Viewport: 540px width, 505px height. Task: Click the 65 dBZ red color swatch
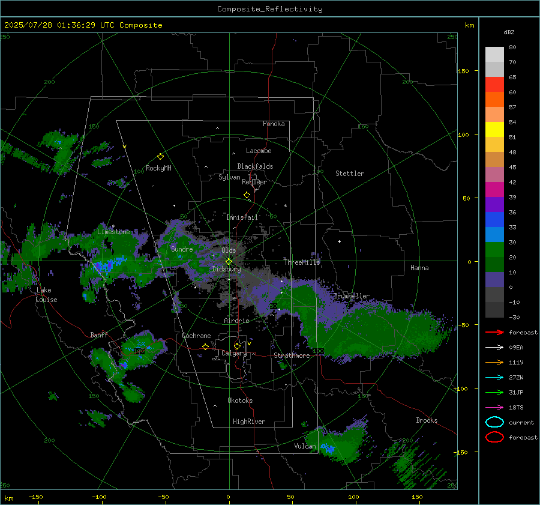point(494,85)
